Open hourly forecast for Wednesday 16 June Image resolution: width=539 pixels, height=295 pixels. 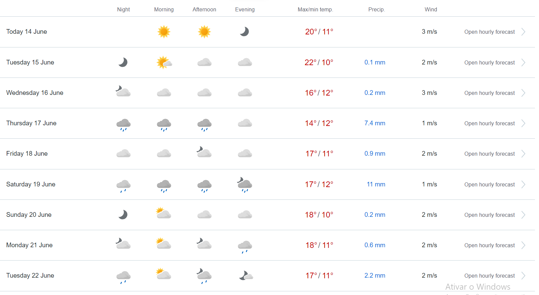click(489, 93)
